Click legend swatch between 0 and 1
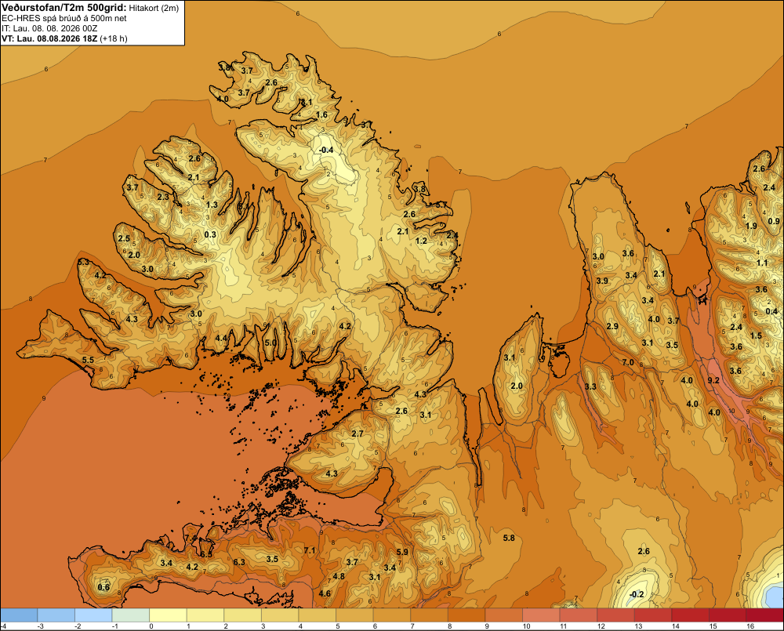 [x=168, y=615]
